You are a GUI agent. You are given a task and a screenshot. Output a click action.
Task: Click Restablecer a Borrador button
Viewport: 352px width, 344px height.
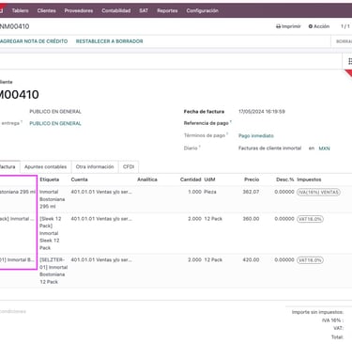point(109,41)
